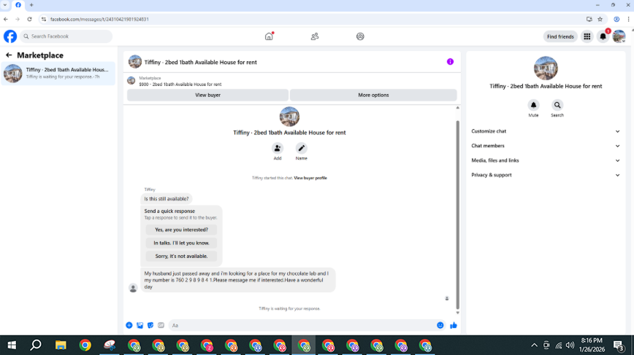This screenshot has height=355, width=634.
Task: Go back using the Marketplace arrow
Action: pos(9,55)
